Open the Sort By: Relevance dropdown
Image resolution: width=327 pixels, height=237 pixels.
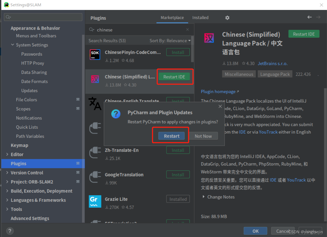click(170, 41)
